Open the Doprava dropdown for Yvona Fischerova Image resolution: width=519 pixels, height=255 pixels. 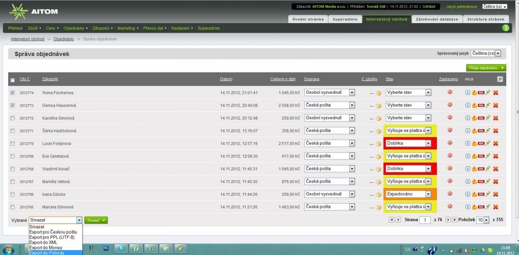(x=352, y=92)
